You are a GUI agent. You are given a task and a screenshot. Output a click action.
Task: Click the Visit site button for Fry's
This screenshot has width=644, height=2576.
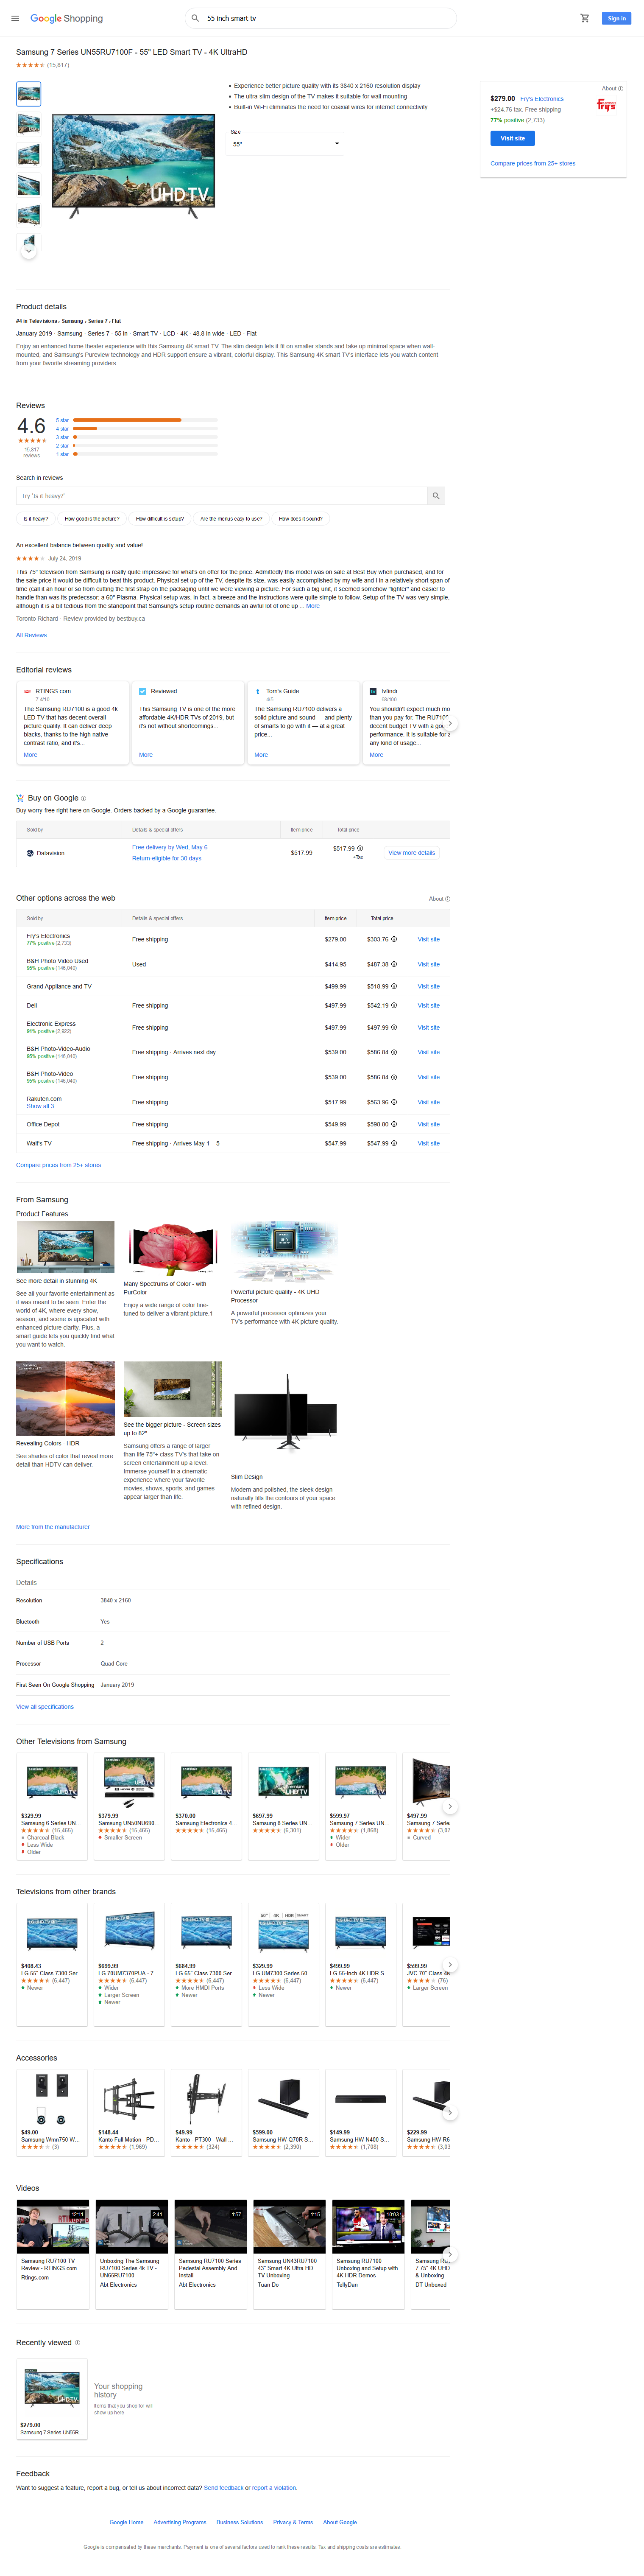(512, 138)
